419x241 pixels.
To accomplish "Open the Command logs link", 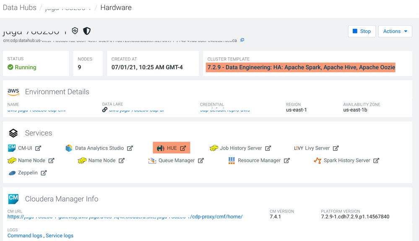I will (x=25, y=236).
